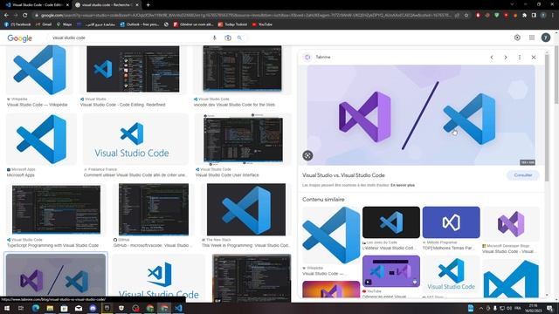Viewport: 559px width, 314px height.
Task: Open the Today Todoist bookmark
Action: coord(232,24)
